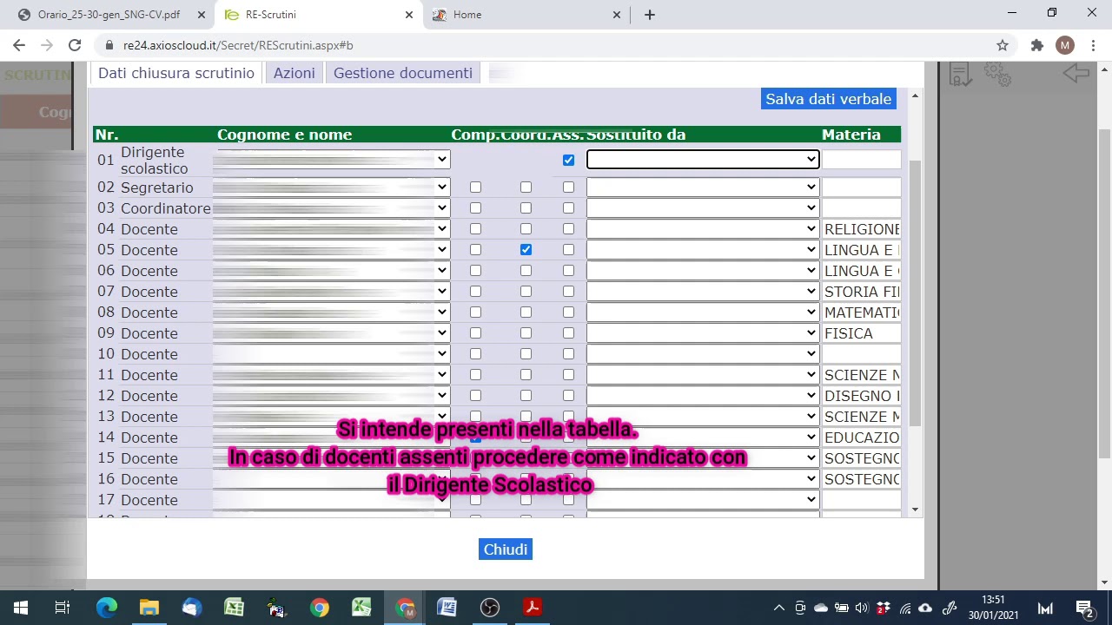Close the Orario_25-30-gen_SNG-CV.pdf tab
This screenshot has height=625, width=1112.
(x=201, y=15)
